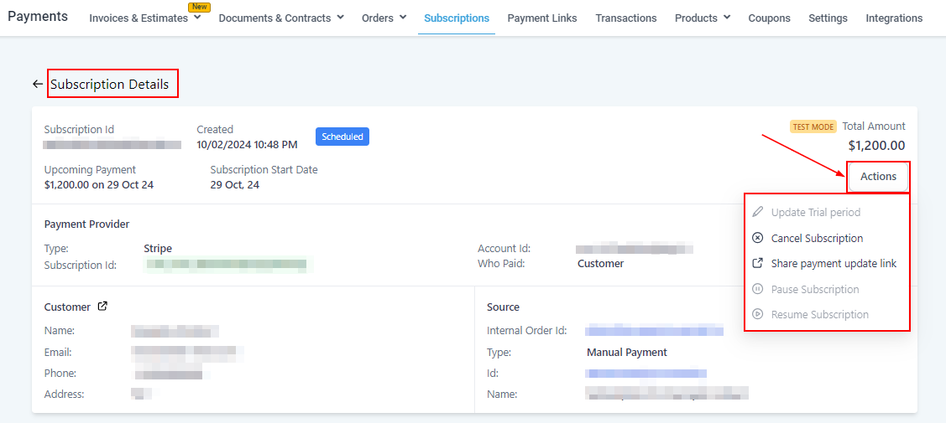Click the Cancel Subscription X icon
This screenshot has width=946, height=423.
pos(757,238)
